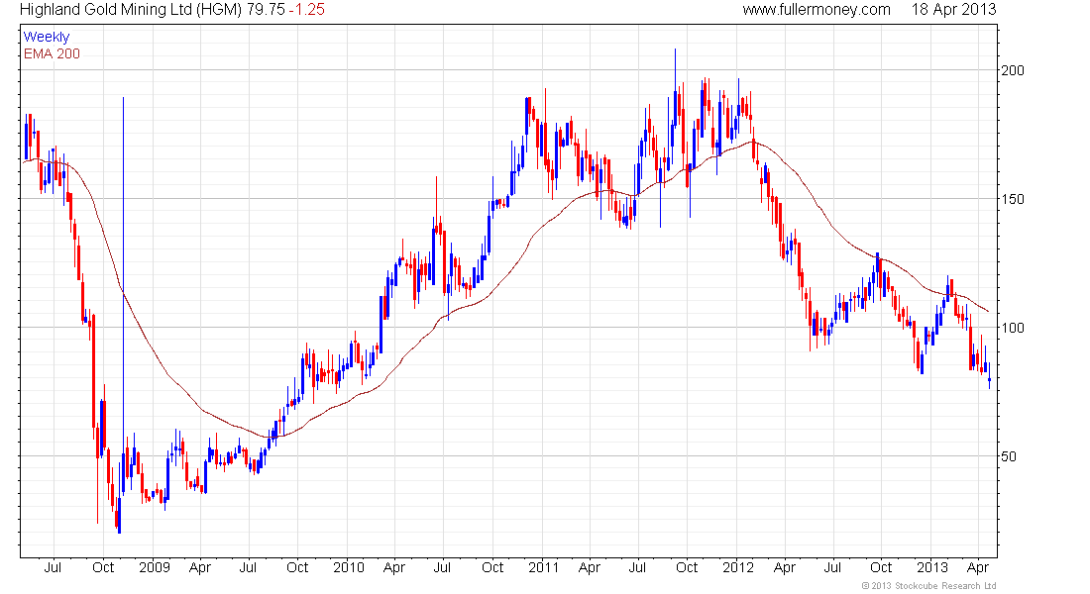Click the EMA 200 legend label
The width and height of the screenshot is (1090, 594).
click(53, 53)
